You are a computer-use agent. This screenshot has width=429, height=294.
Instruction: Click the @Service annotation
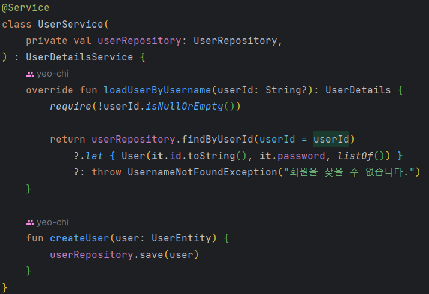click(26, 8)
